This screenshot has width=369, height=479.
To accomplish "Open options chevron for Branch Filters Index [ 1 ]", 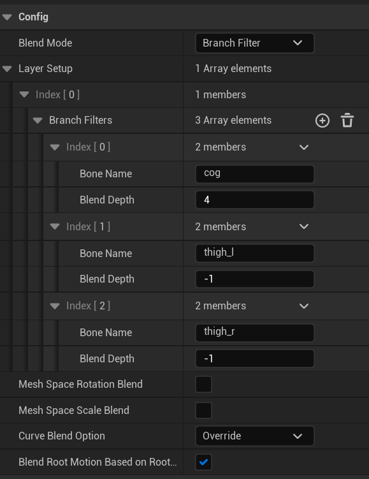I will [x=304, y=226].
